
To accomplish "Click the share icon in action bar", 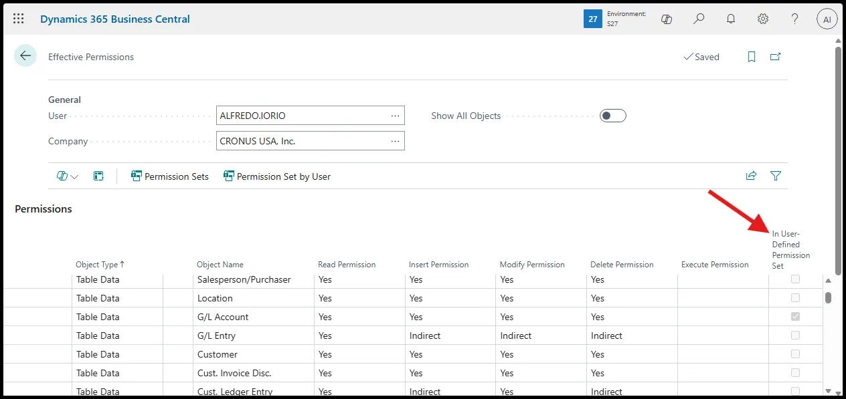I will point(752,176).
